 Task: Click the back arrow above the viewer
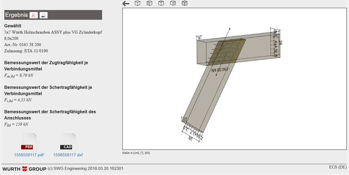click(x=126, y=4)
